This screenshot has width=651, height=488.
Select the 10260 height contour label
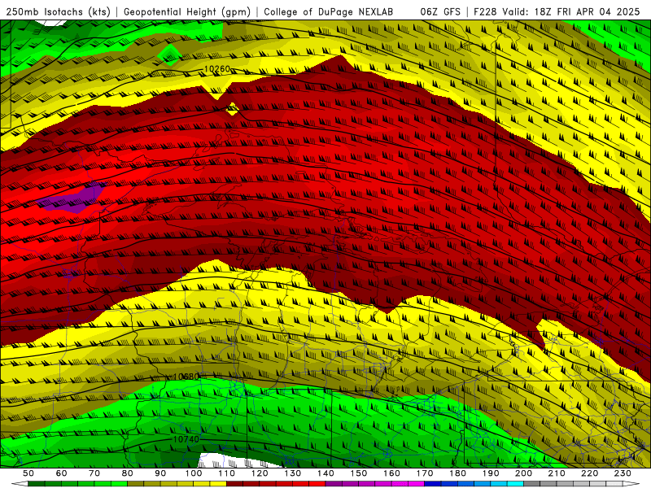[217, 68]
